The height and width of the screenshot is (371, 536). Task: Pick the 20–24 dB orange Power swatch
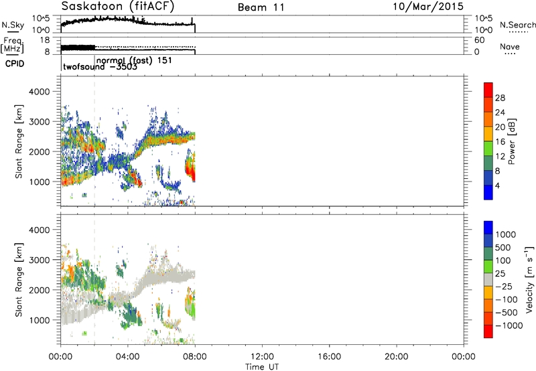pos(488,120)
